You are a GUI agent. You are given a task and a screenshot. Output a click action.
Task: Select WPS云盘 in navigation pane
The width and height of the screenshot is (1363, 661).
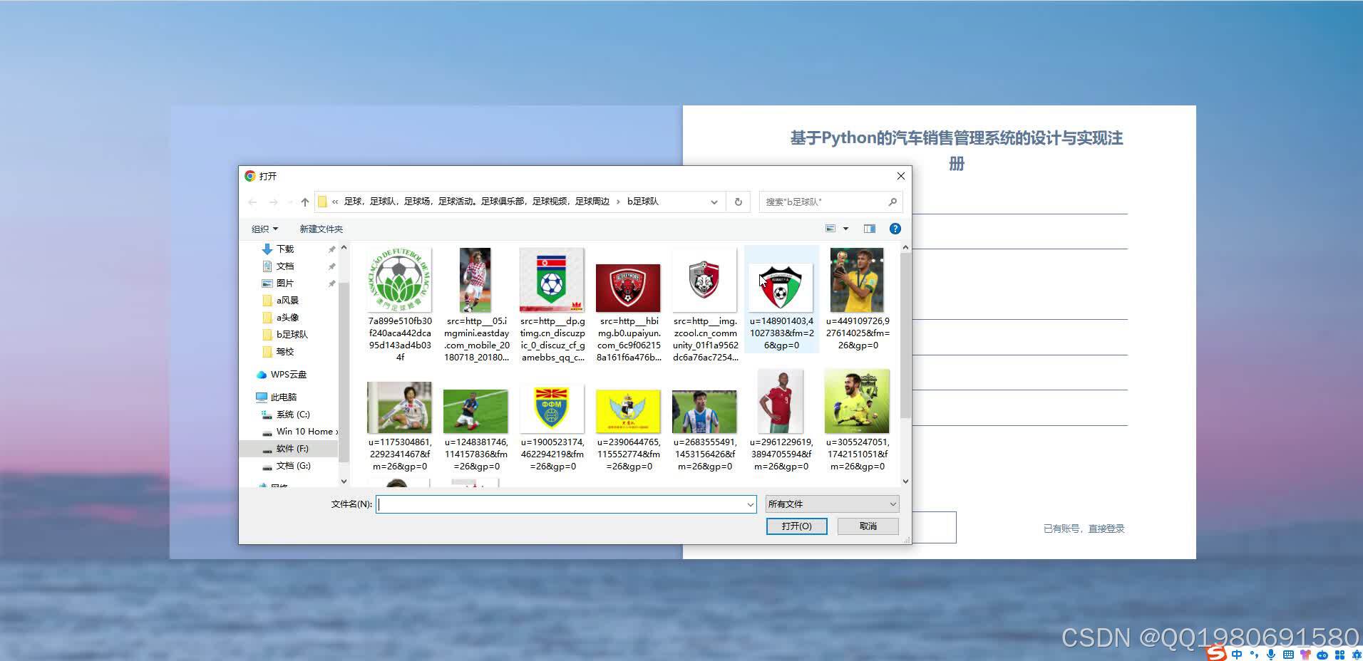point(288,375)
